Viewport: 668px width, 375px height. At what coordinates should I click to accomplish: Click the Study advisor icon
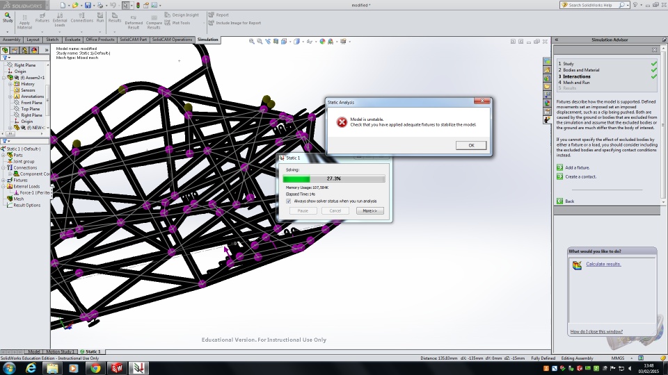coord(8,18)
